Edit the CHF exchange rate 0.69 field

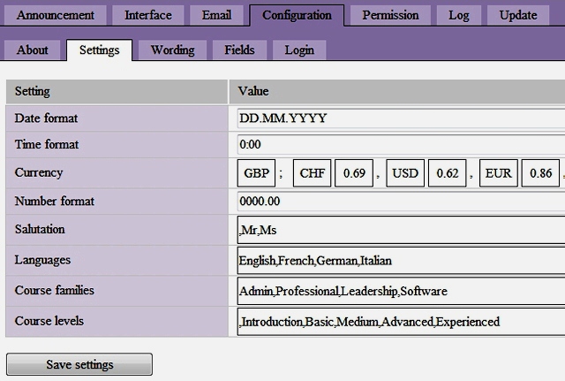point(353,173)
